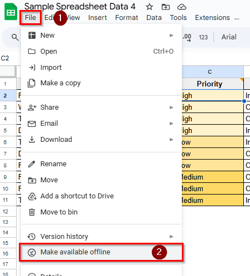Image resolution: width=250 pixels, height=276 pixels.
Task: Click the Version history clock icon
Action: coord(32,237)
